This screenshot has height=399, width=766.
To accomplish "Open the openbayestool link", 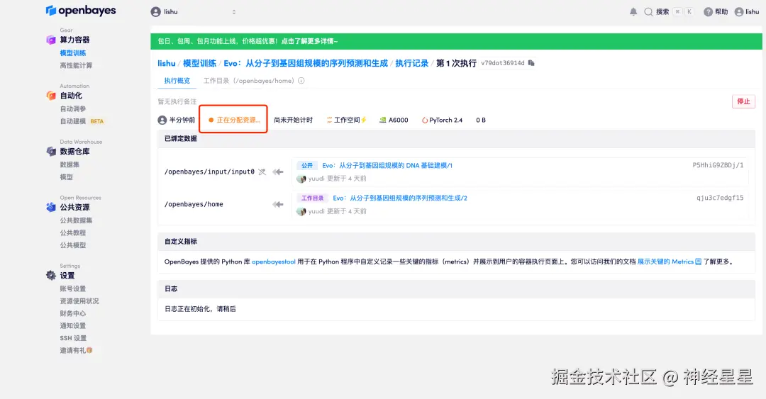I will (274, 262).
